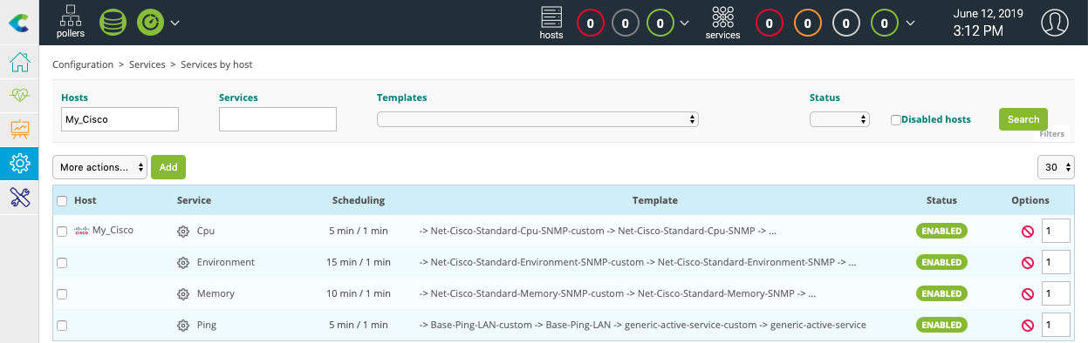Click the Add button

(168, 167)
